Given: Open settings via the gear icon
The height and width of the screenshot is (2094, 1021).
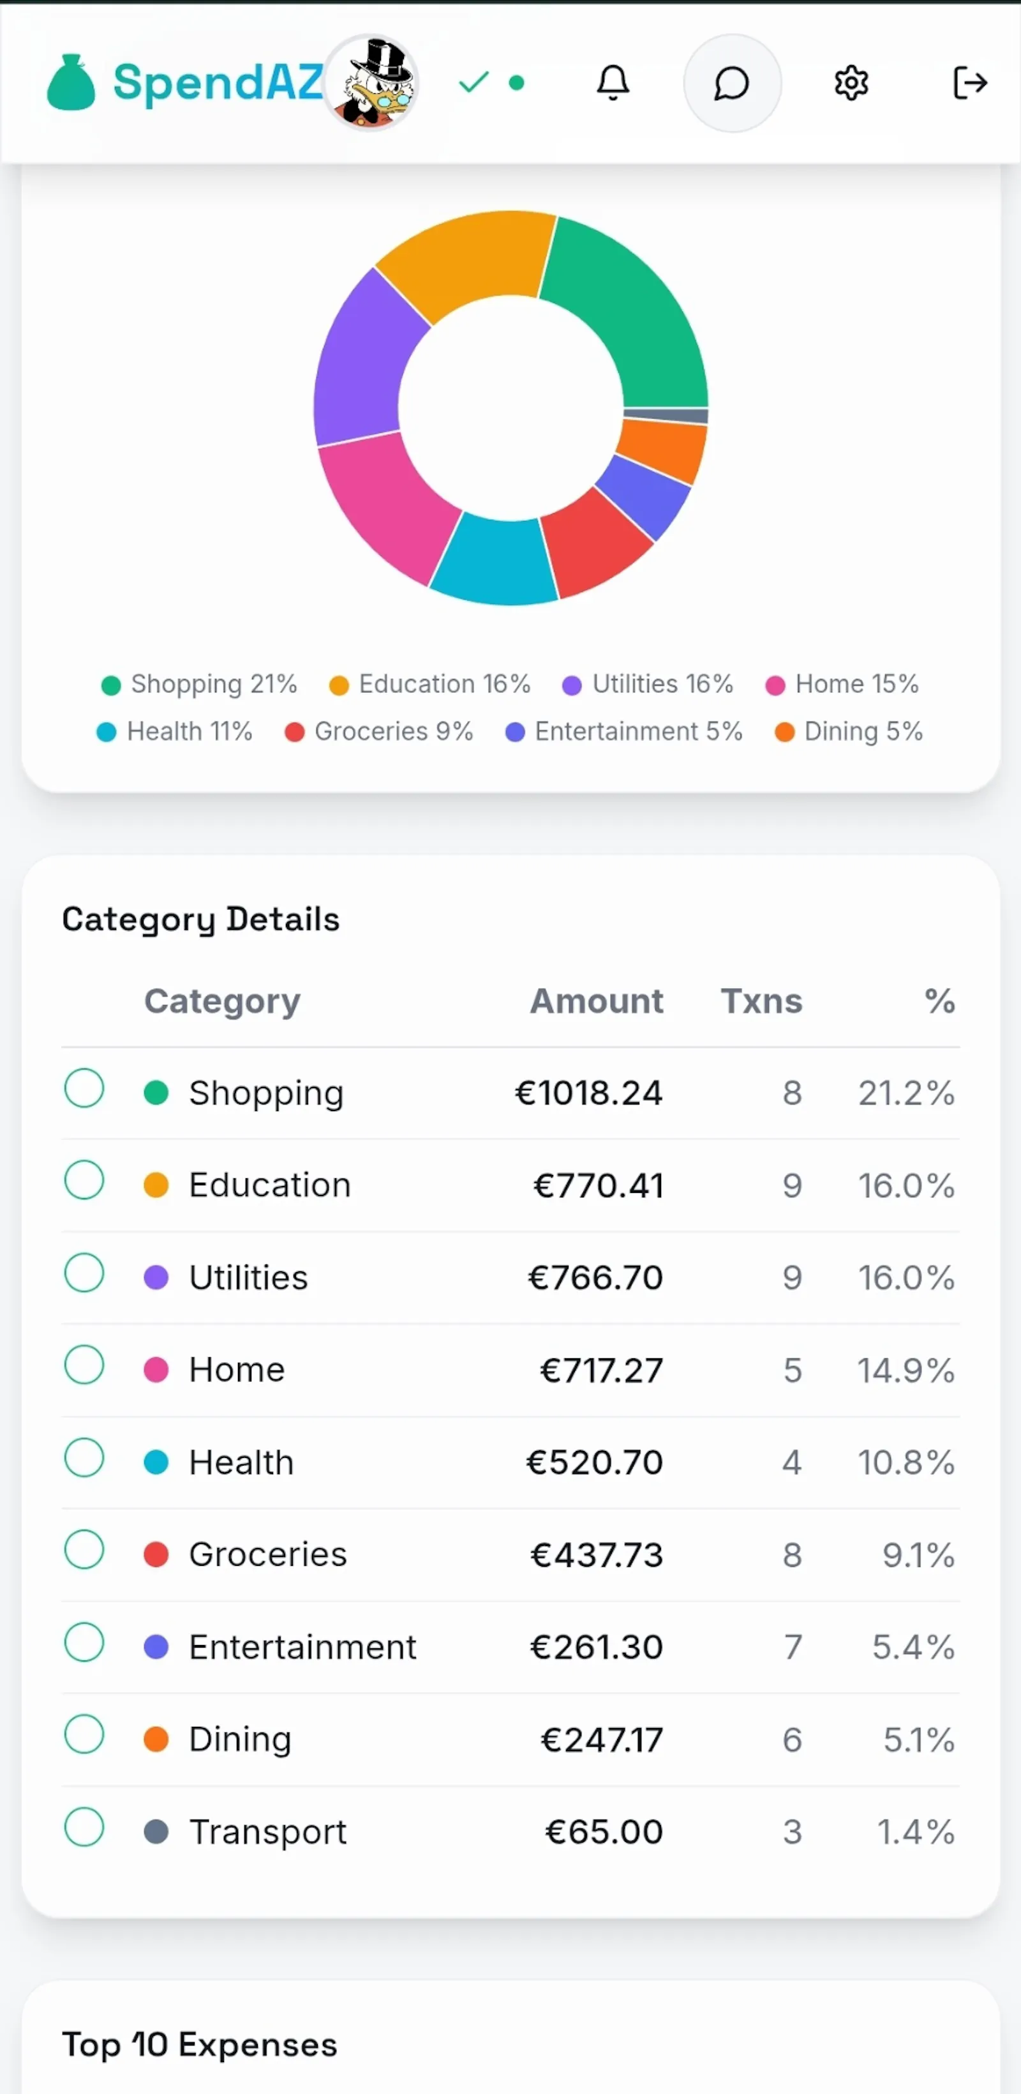Looking at the screenshot, I should [x=851, y=83].
